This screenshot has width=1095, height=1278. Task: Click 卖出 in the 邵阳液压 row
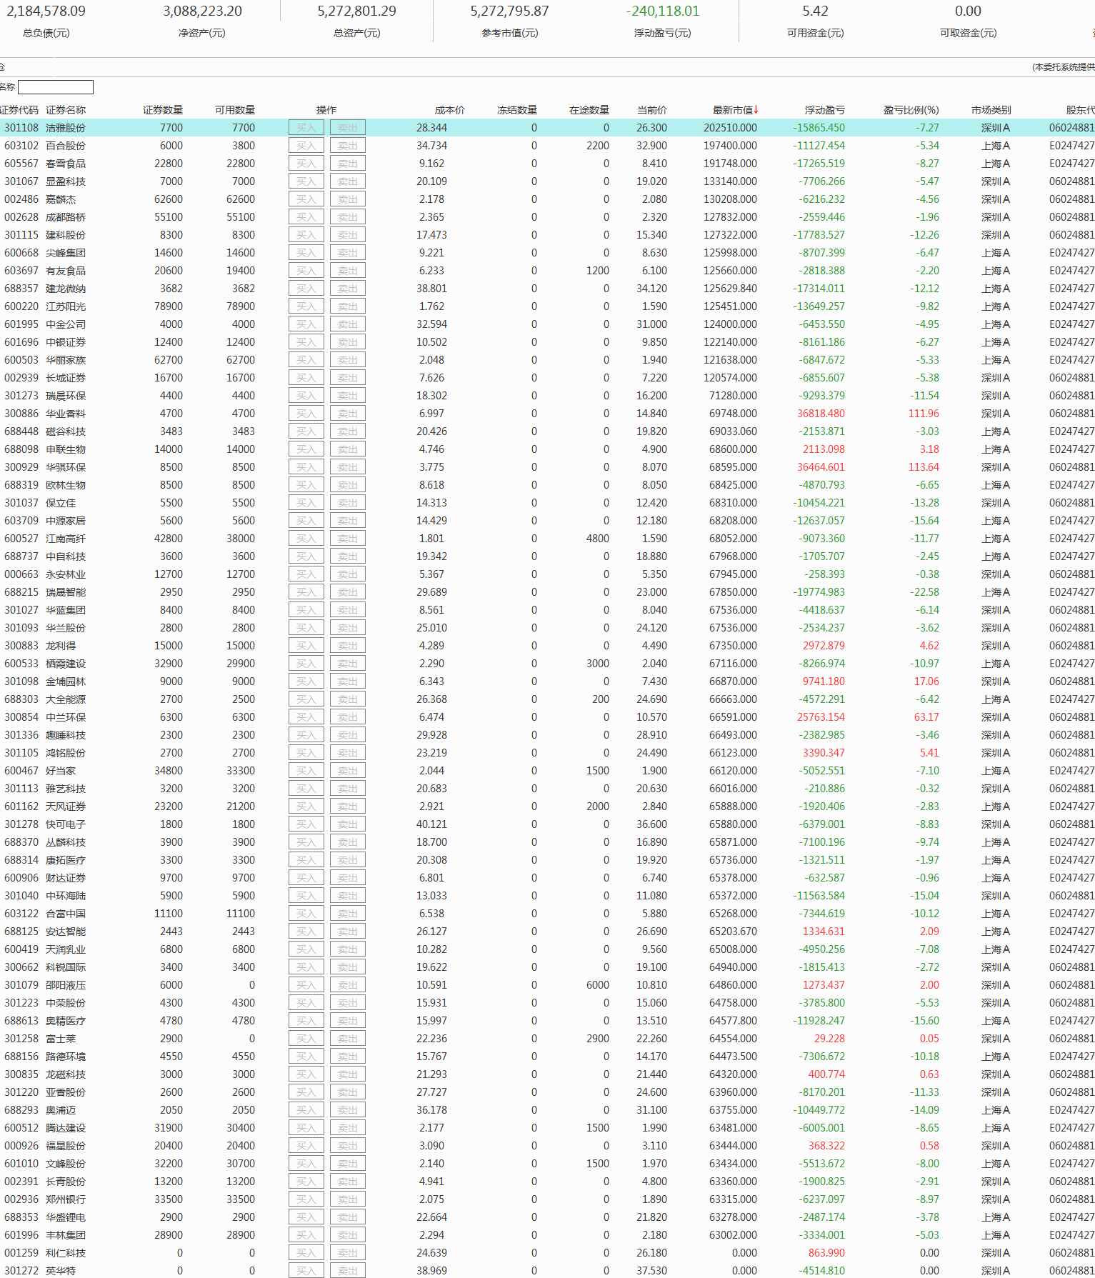(348, 985)
